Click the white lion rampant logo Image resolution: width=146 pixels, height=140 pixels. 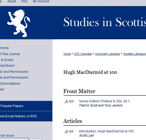point(19,23)
